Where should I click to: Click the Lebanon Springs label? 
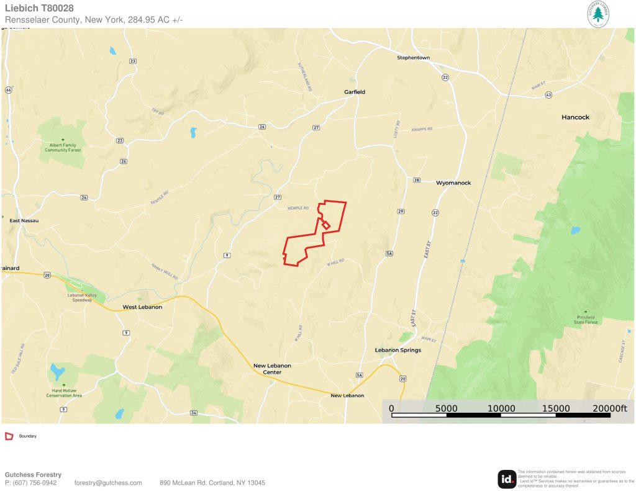click(398, 350)
